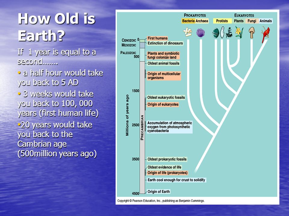Select the Protists label
Image resolution: width=289 pixels, height=216 pixels.
coord(222,21)
